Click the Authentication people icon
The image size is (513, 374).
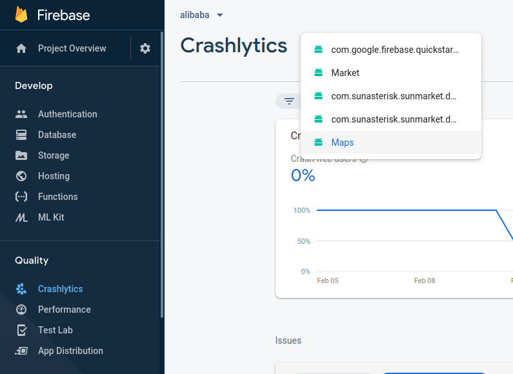(x=21, y=114)
